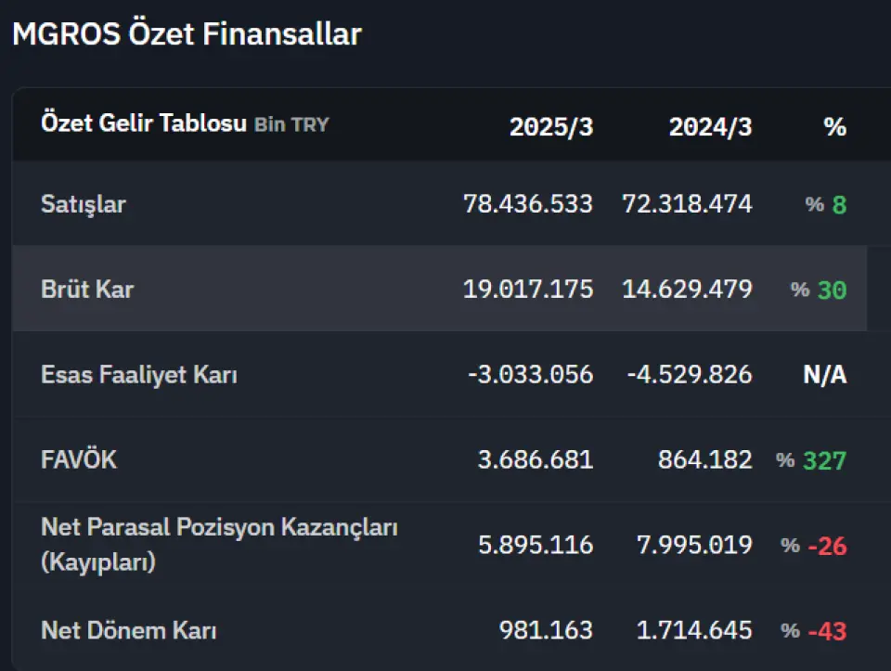
Task: Select the Satışlar row label
Action: [84, 204]
